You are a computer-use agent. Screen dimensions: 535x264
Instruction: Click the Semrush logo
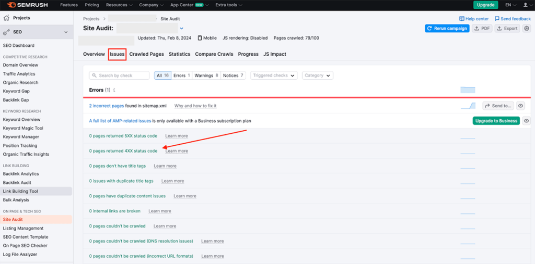(x=28, y=5)
